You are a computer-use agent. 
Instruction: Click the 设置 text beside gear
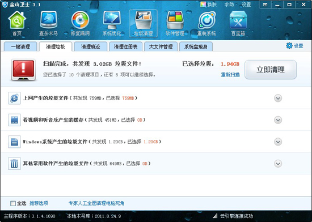point(298,46)
